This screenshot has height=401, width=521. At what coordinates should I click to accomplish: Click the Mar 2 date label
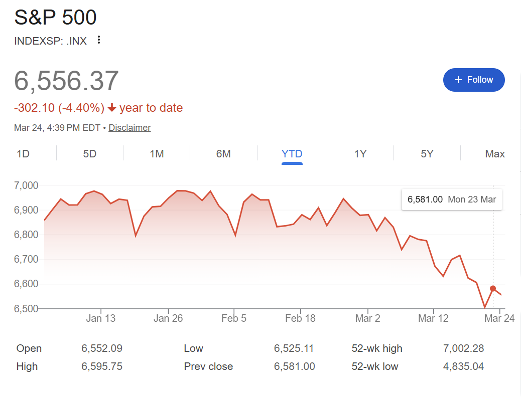click(367, 318)
